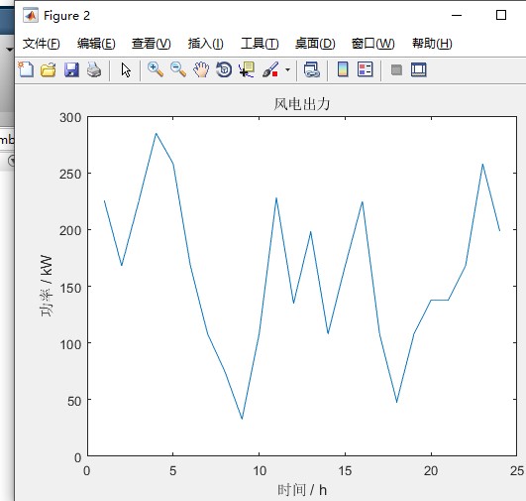Click the plot title 风电出力
Screen dimensions: 526x501
302,104
